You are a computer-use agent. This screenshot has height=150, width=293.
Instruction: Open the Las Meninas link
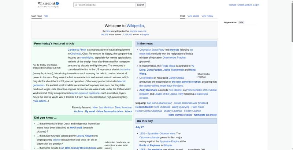[106, 107]
